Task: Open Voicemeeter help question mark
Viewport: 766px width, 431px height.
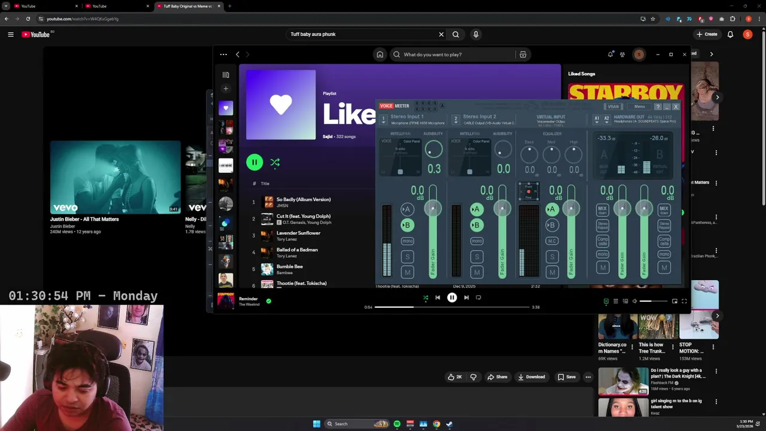Action: (x=658, y=107)
